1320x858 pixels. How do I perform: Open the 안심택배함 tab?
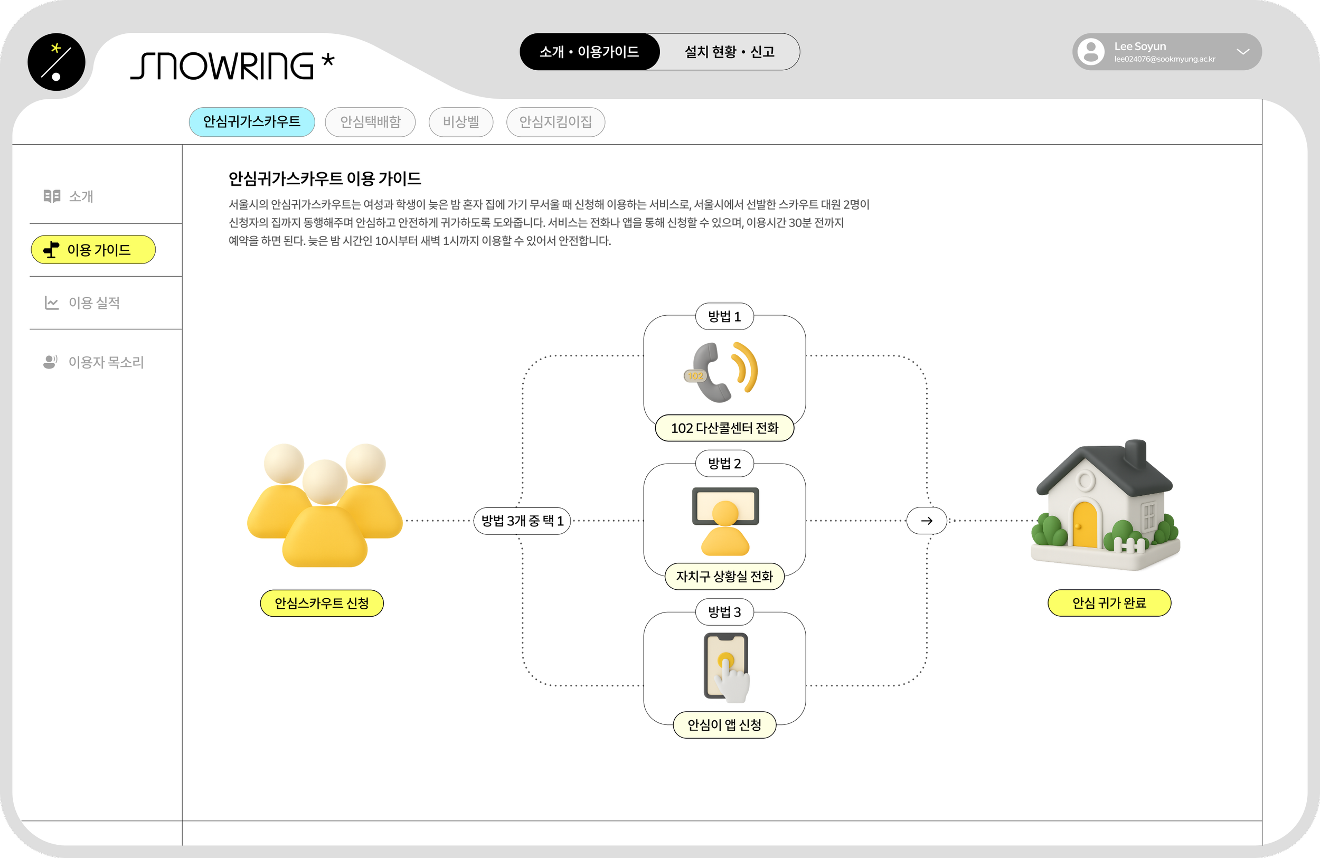(370, 121)
